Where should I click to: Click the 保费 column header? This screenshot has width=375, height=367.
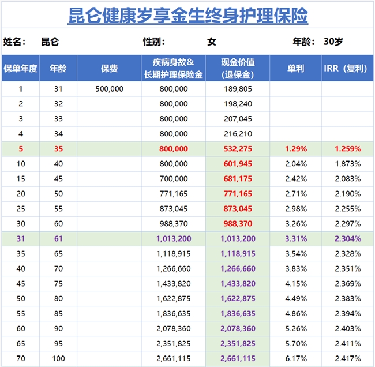(x=109, y=69)
